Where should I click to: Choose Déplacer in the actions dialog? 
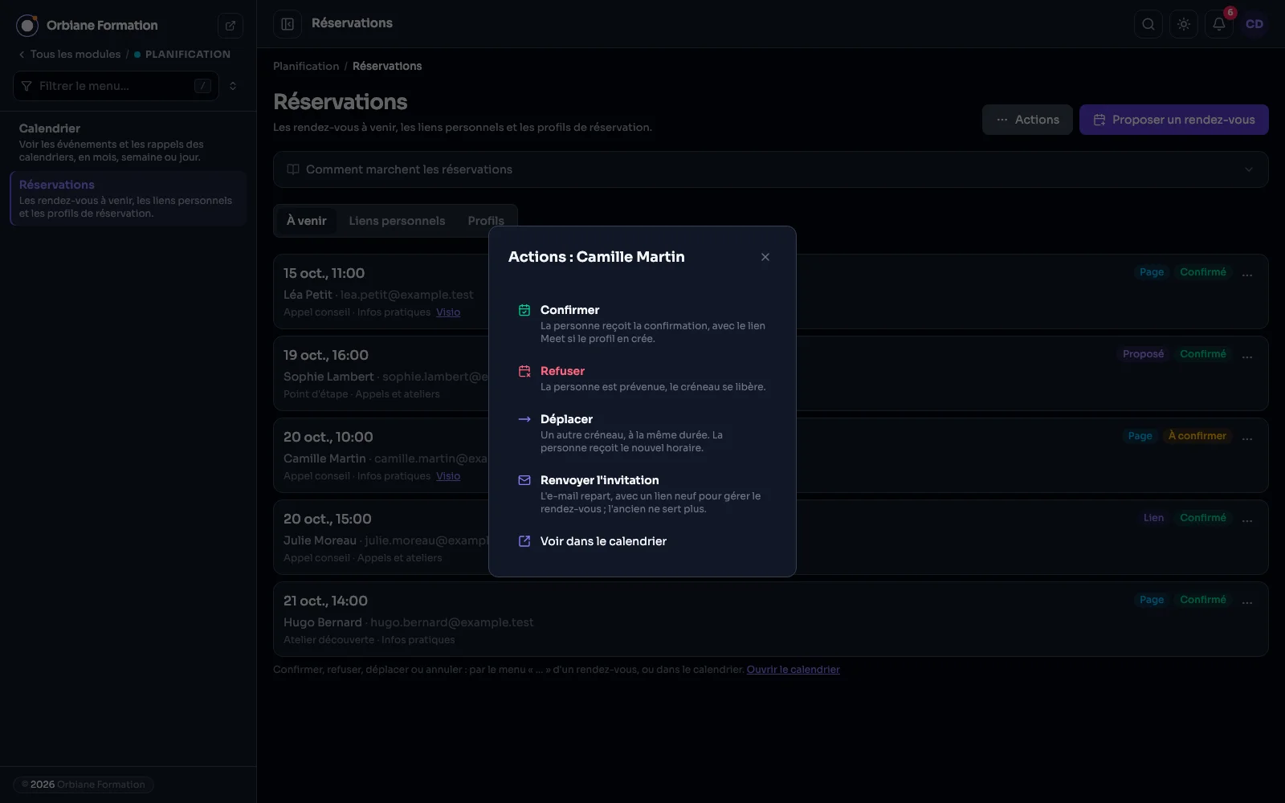pos(642,433)
